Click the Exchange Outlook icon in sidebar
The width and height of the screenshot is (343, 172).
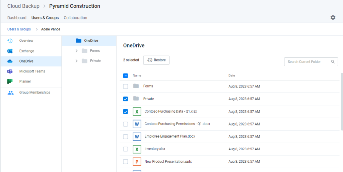click(10, 51)
